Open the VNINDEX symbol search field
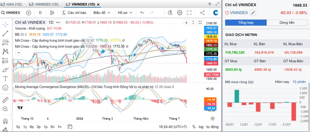310x132 pixels. tap(11, 13)
